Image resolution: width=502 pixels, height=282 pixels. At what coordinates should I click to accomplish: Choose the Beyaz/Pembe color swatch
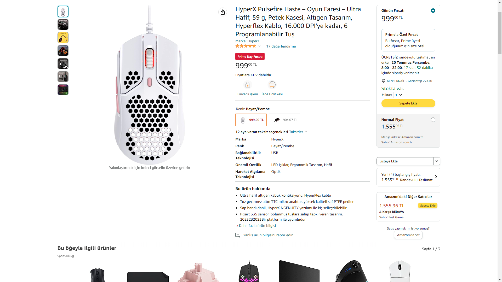251,120
